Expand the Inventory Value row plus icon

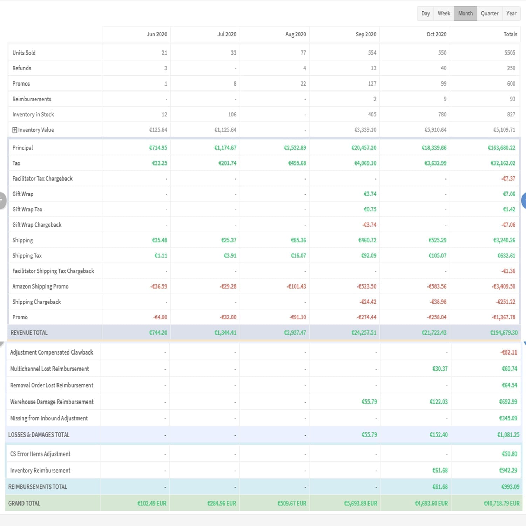click(15, 130)
